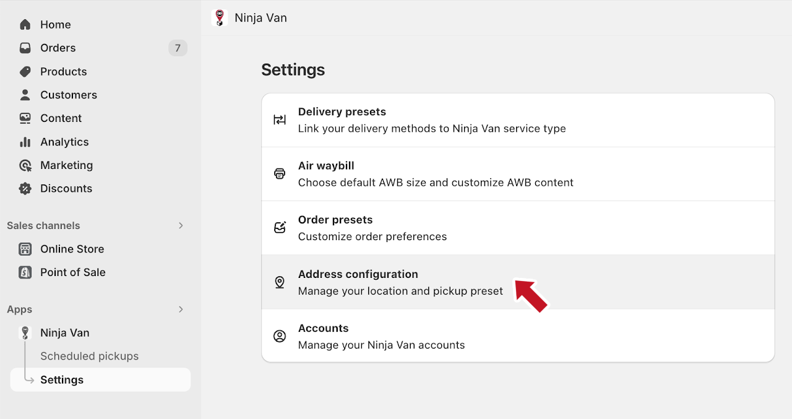
Task: Click the Point of Sale bag icon
Action: click(x=25, y=272)
